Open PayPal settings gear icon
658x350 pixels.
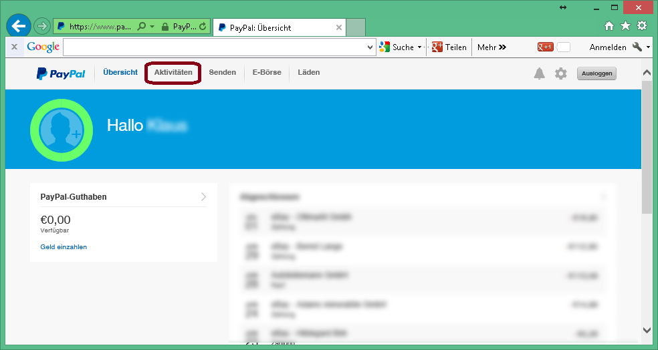point(560,73)
